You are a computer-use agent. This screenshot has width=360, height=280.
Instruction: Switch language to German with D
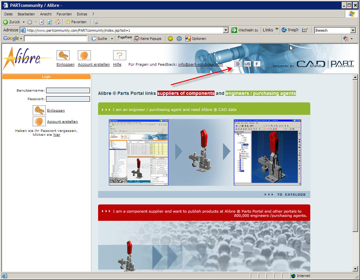[x=238, y=64]
